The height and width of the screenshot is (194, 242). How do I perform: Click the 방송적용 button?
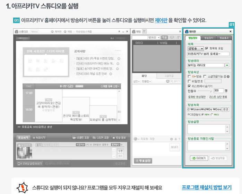pos(218,158)
